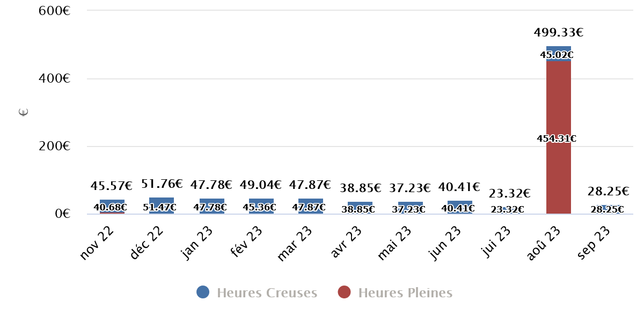644x322 pixels.
Task: Click the 45.57€ total above nov 22
Action: [x=112, y=186]
